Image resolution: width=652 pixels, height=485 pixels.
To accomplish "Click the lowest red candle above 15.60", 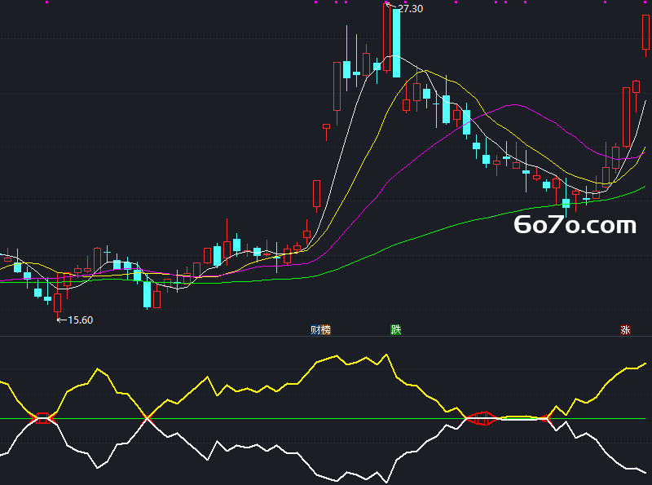I will click(x=57, y=302).
